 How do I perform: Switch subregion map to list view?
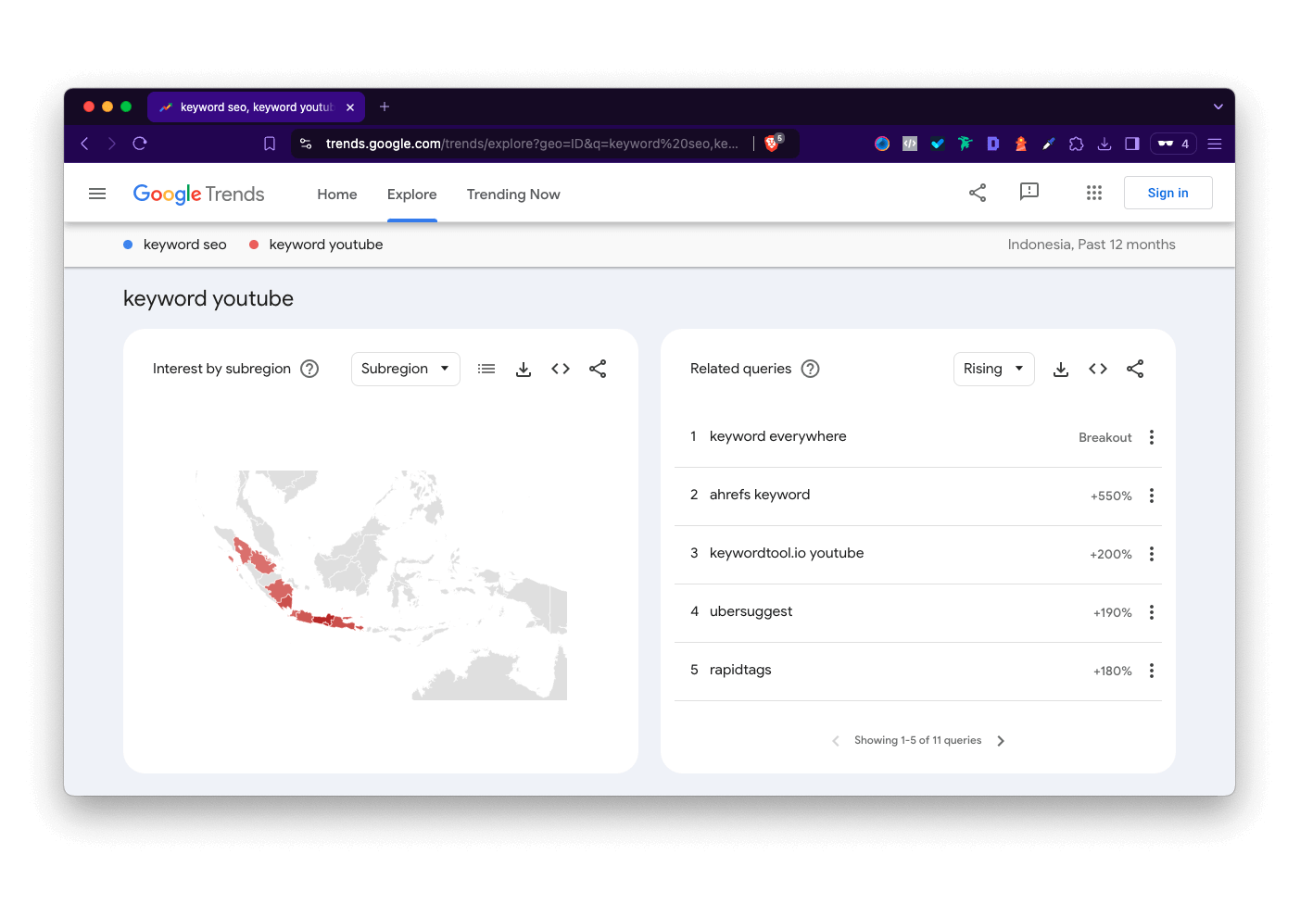point(486,369)
